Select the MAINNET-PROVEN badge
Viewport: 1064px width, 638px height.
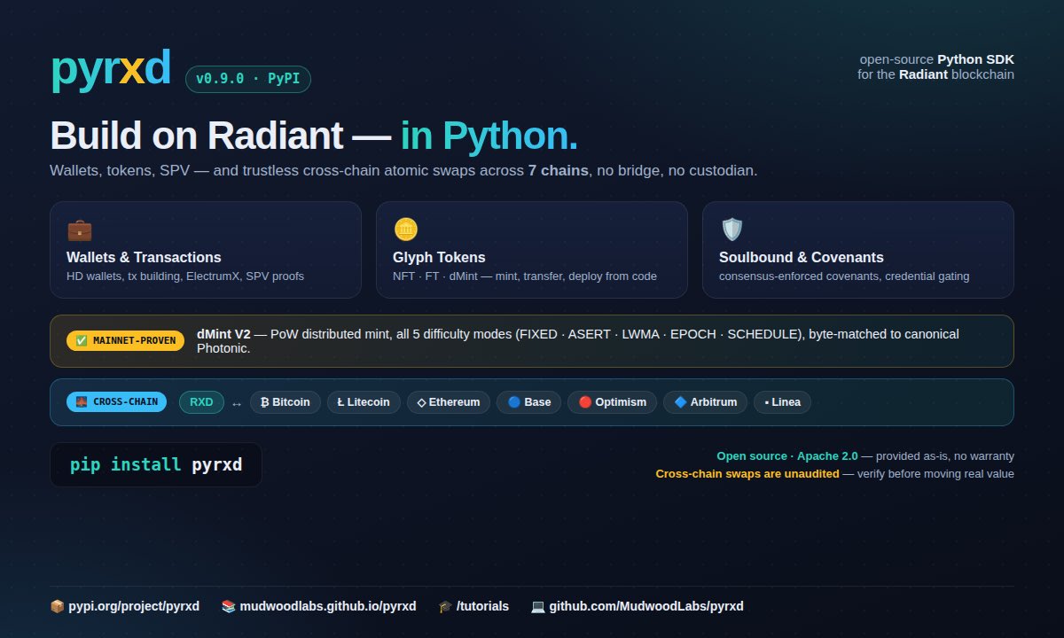tap(125, 340)
